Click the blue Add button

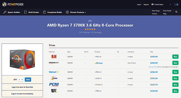pyautogui.click(x=28, y=79)
